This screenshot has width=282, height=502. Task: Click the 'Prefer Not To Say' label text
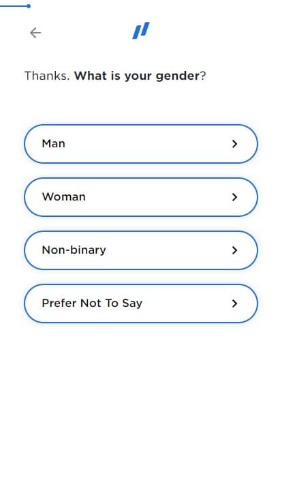pyautogui.click(x=92, y=304)
